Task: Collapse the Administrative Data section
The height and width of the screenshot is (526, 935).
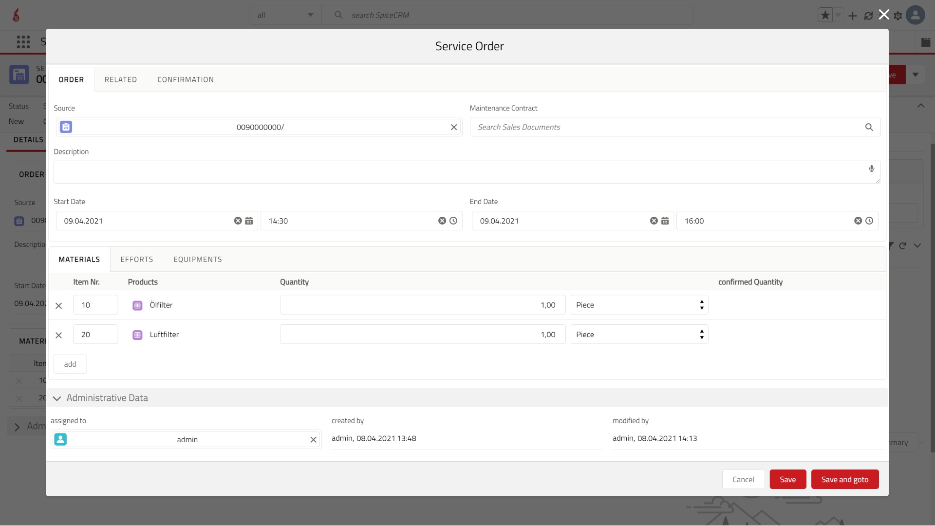Action: pyautogui.click(x=57, y=398)
